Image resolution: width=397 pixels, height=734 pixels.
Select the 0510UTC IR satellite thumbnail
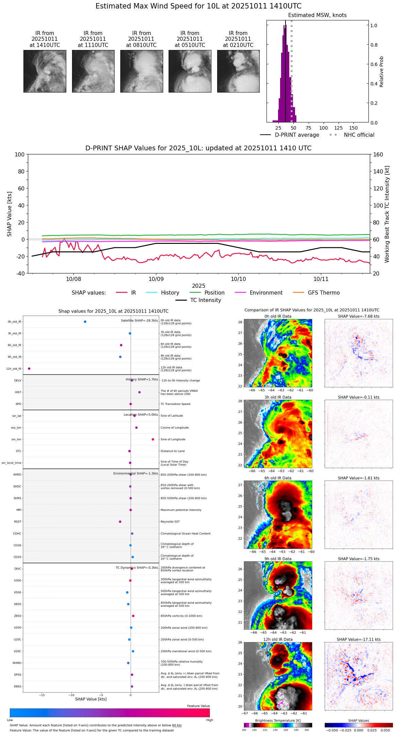[190, 71]
